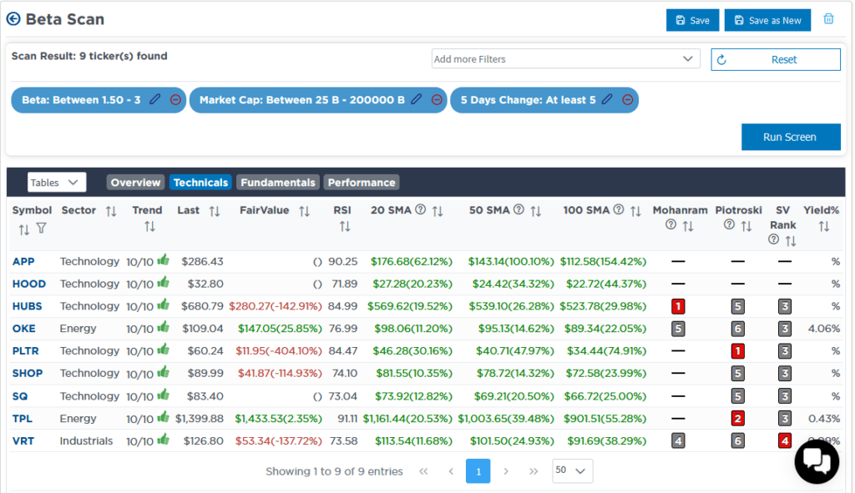Change entries per page dropdown showing 50

(x=573, y=470)
